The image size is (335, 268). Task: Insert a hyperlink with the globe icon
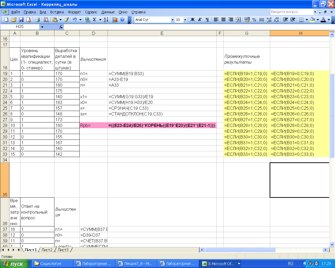point(88,20)
